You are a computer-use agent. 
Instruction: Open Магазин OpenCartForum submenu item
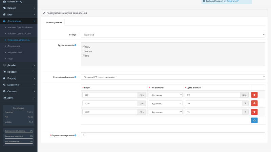pos(20,27)
